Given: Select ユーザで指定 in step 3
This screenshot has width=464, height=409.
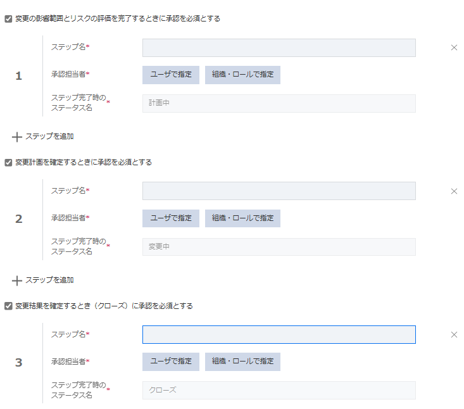Looking at the screenshot, I should pos(171,362).
